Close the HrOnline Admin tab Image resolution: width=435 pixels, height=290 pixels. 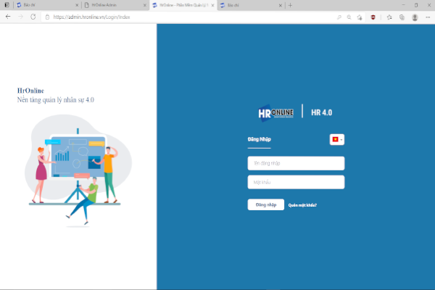(x=144, y=5)
